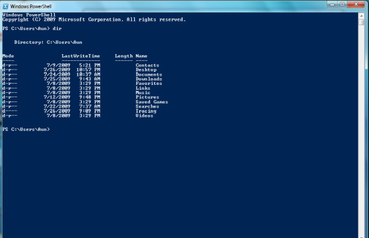Click the empty prompt 'PS C:\Users\Aun>' at bottom
Viewport: 369px width, 238px height.
click(x=26, y=129)
